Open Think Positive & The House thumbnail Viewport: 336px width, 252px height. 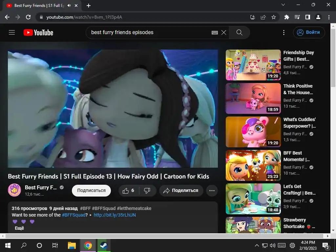pos(253,98)
